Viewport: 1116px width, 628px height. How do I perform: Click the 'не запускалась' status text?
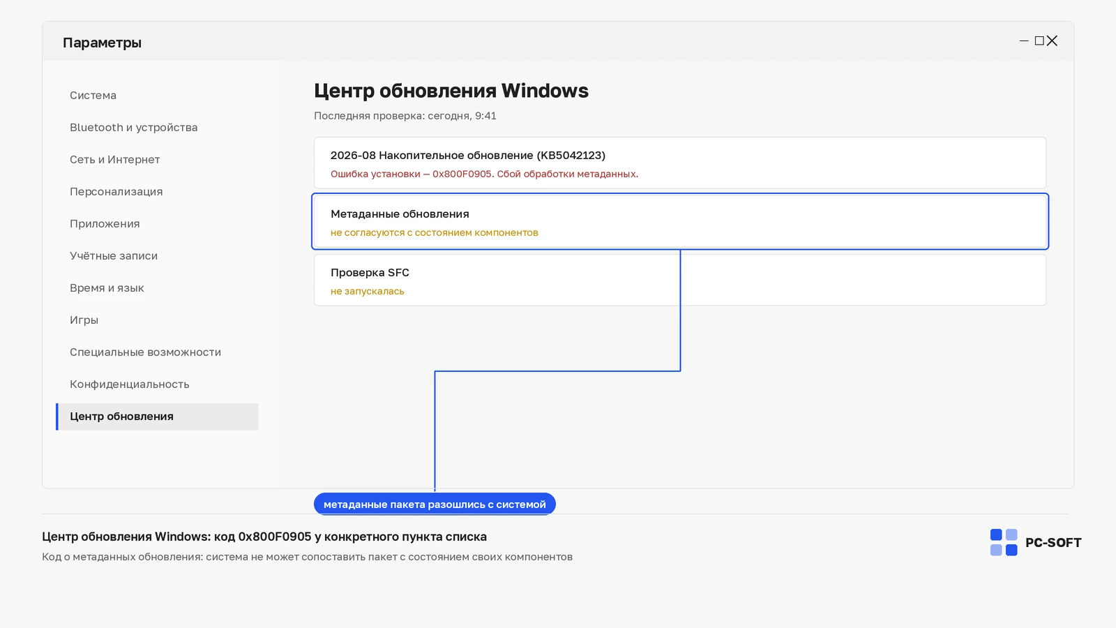coord(368,291)
